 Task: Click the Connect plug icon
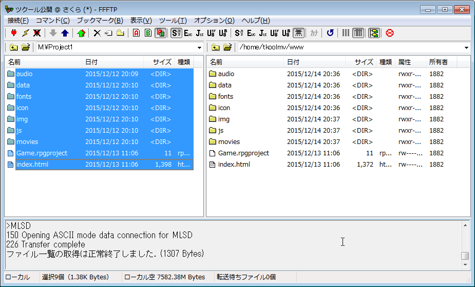pyautogui.click(x=14, y=33)
